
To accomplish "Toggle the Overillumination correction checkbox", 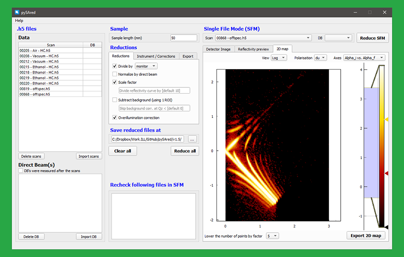I will (115, 118).
